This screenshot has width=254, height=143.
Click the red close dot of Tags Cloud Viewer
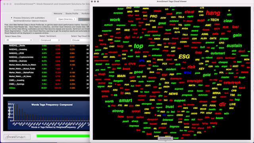coord(92,2)
